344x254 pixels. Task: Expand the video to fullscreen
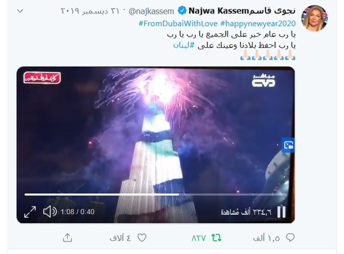[x=30, y=212]
